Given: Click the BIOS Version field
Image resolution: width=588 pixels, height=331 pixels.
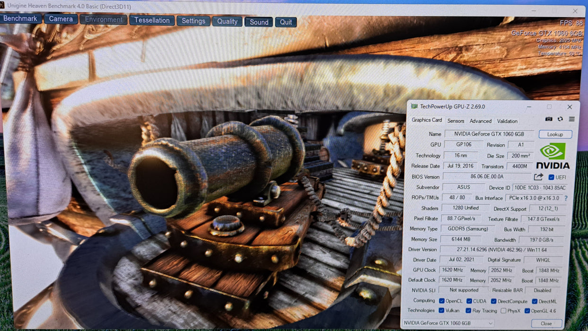Looking at the screenshot, I should [487, 176].
